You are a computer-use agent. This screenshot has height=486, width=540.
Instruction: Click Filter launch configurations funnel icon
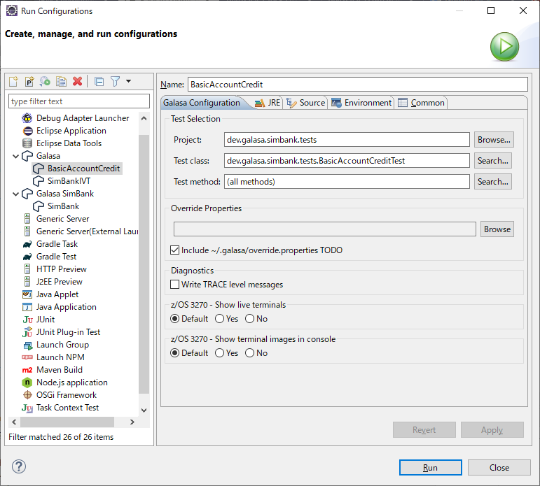(116, 82)
